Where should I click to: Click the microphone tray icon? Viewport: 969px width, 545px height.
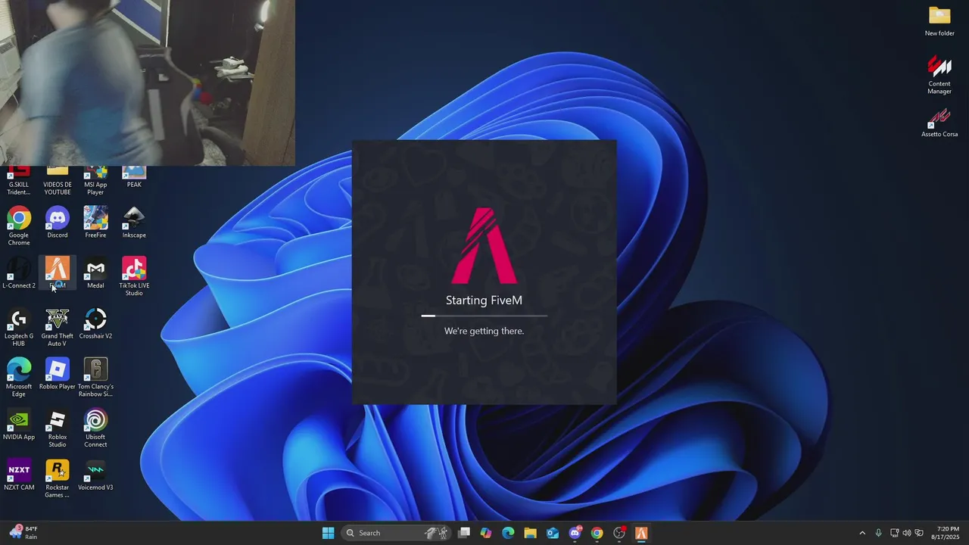[878, 533]
